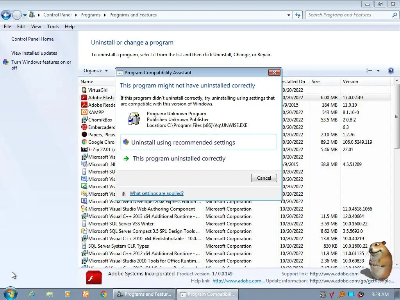Open Windows Explorer from taskbar
Screen dimensions: 400x300
pyautogui.click(x=50, y=294)
